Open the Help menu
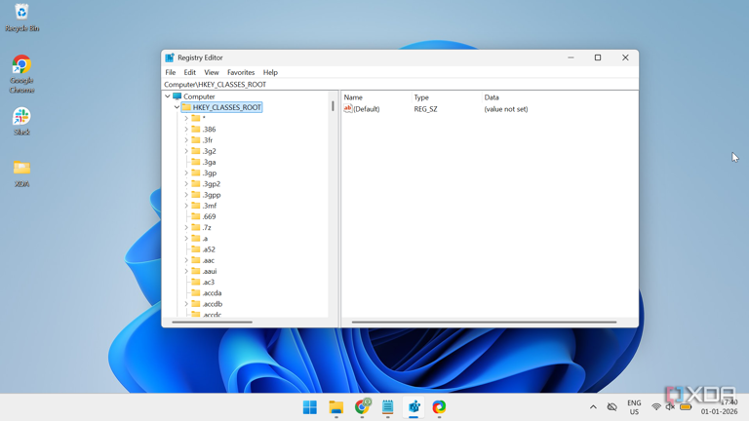 tap(270, 72)
